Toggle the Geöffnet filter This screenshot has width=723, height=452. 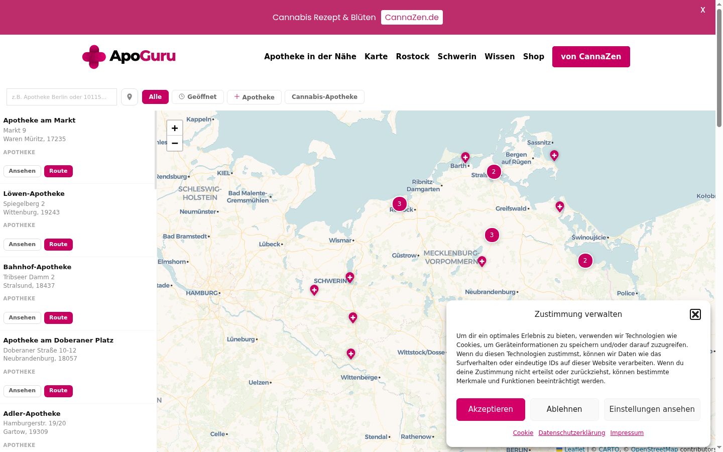[x=198, y=97]
